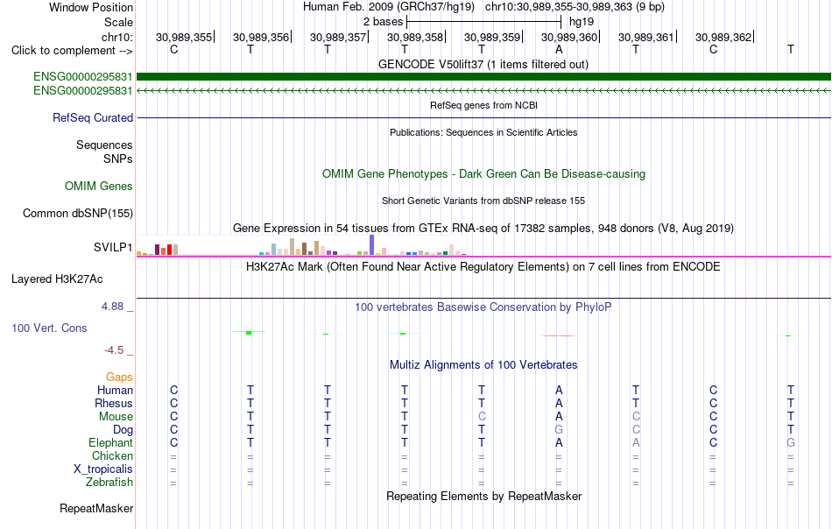Click the PhyloP upper scale value 4.88
The width and height of the screenshot is (832, 529).
(112, 307)
